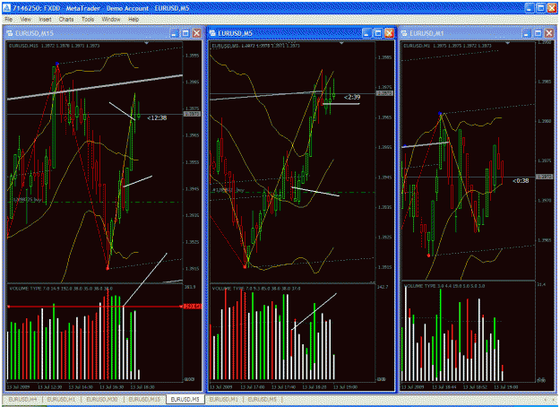The height and width of the screenshot is (407, 560).
Task: Click the '<0:38' candle countdown in the M1 chart
Action: (521, 181)
